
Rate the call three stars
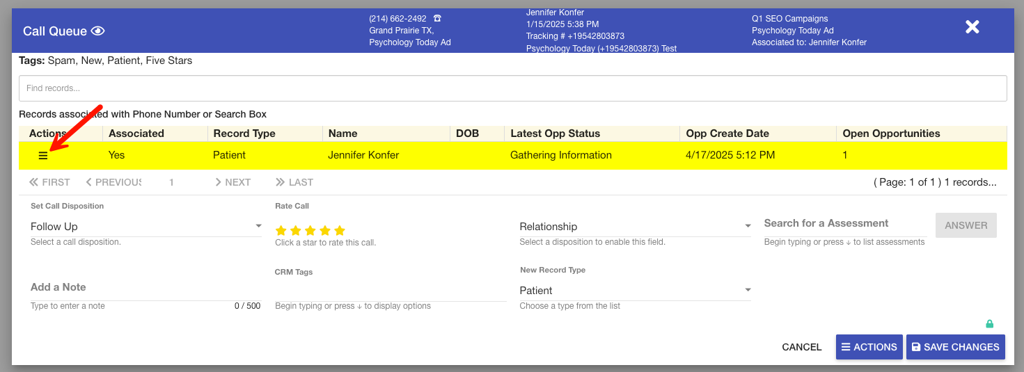pos(310,230)
